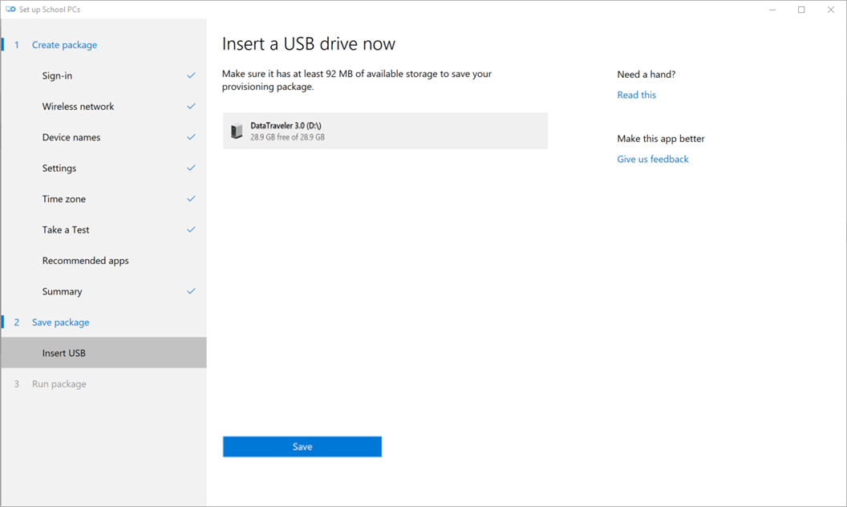Open the Give us feedback link
847x507 pixels.
652,159
